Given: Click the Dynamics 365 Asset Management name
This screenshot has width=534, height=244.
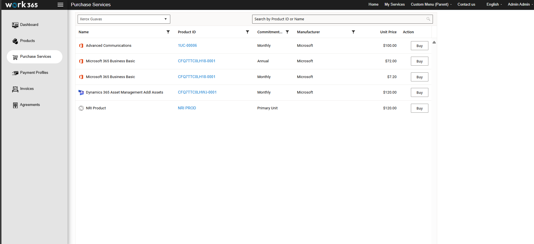Looking at the screenshot, I should pos(125,92).
